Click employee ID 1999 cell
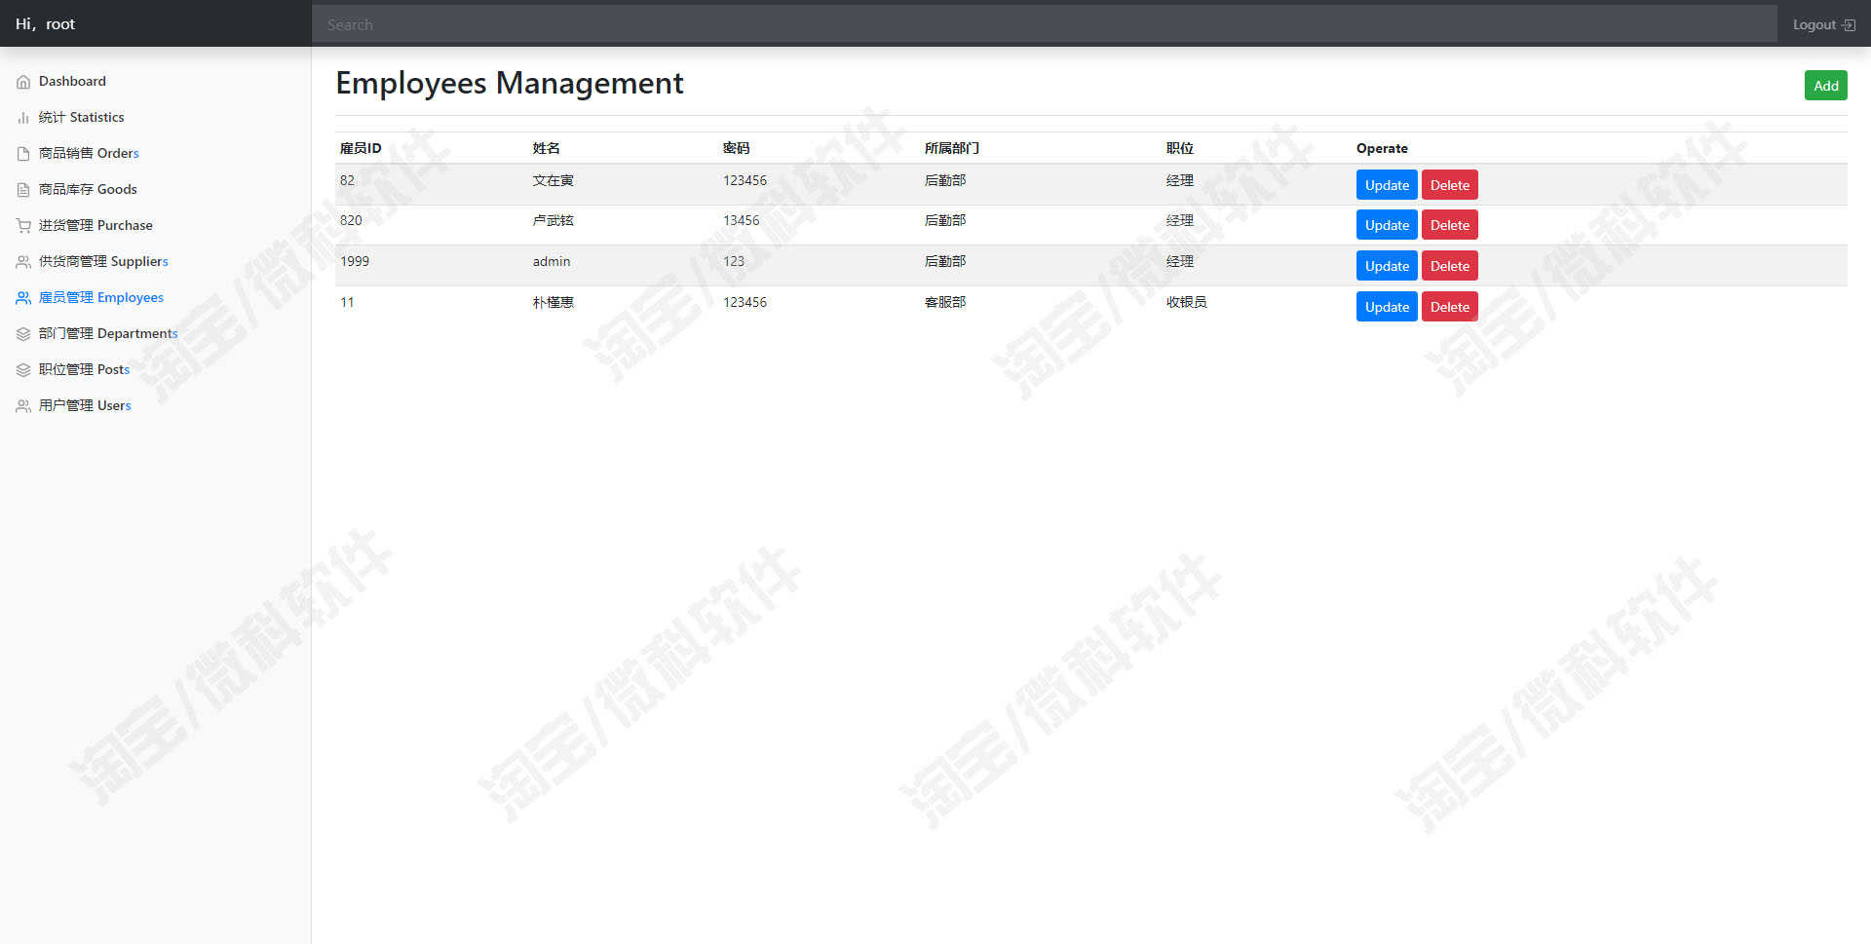Viewport: 1871px width, 944px height. [x=355, y=262]
